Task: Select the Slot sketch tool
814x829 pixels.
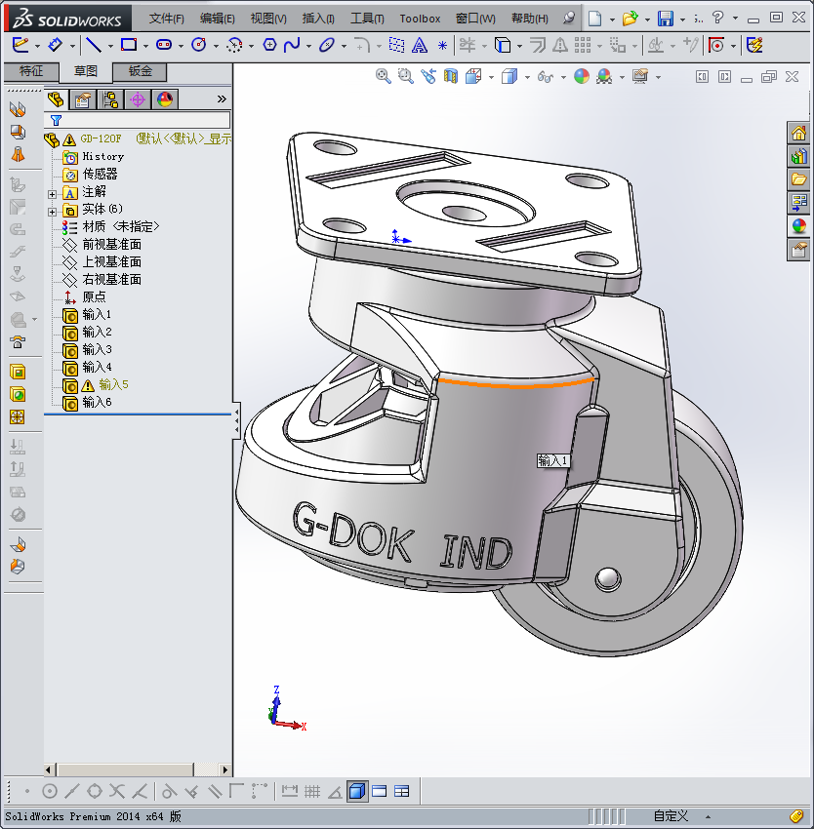Action: pos(164,45)
